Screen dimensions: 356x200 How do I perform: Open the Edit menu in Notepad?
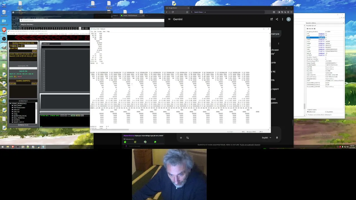pyautogui.click(x=95, y=31)
